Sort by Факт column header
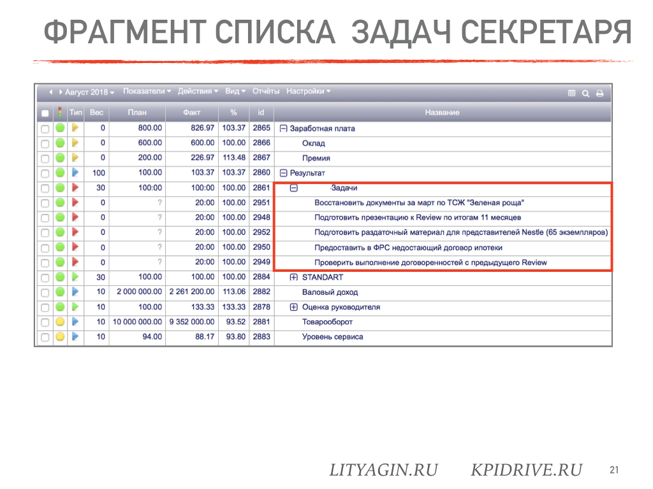This screenshot has width=653, height=489. coord(191,112)
